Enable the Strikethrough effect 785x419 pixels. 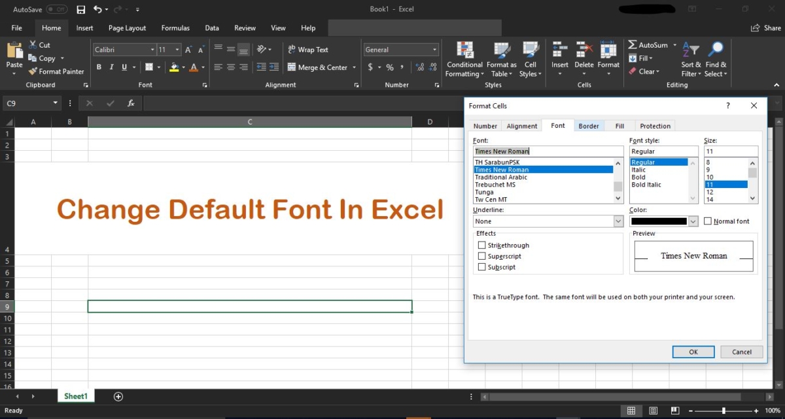[482, 245]
